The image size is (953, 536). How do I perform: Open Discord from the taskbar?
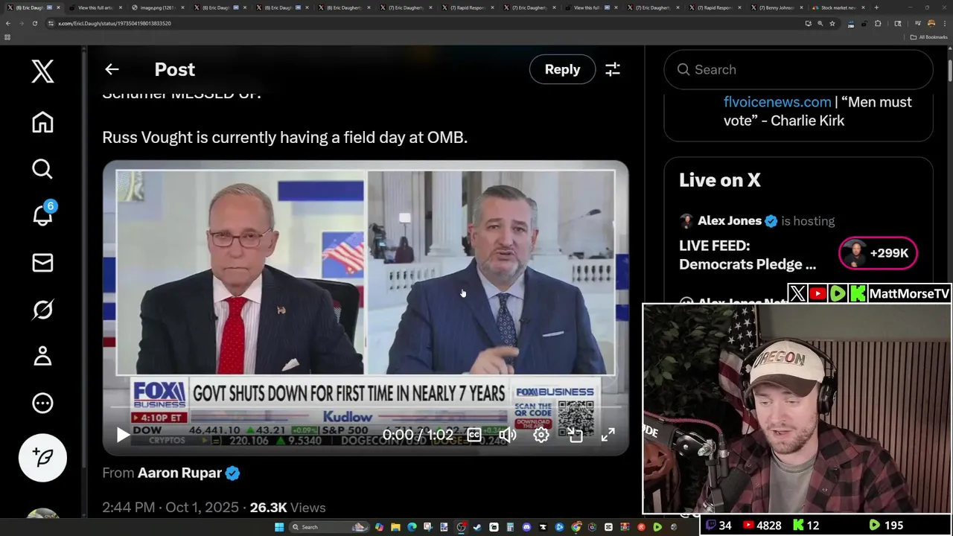526,527
